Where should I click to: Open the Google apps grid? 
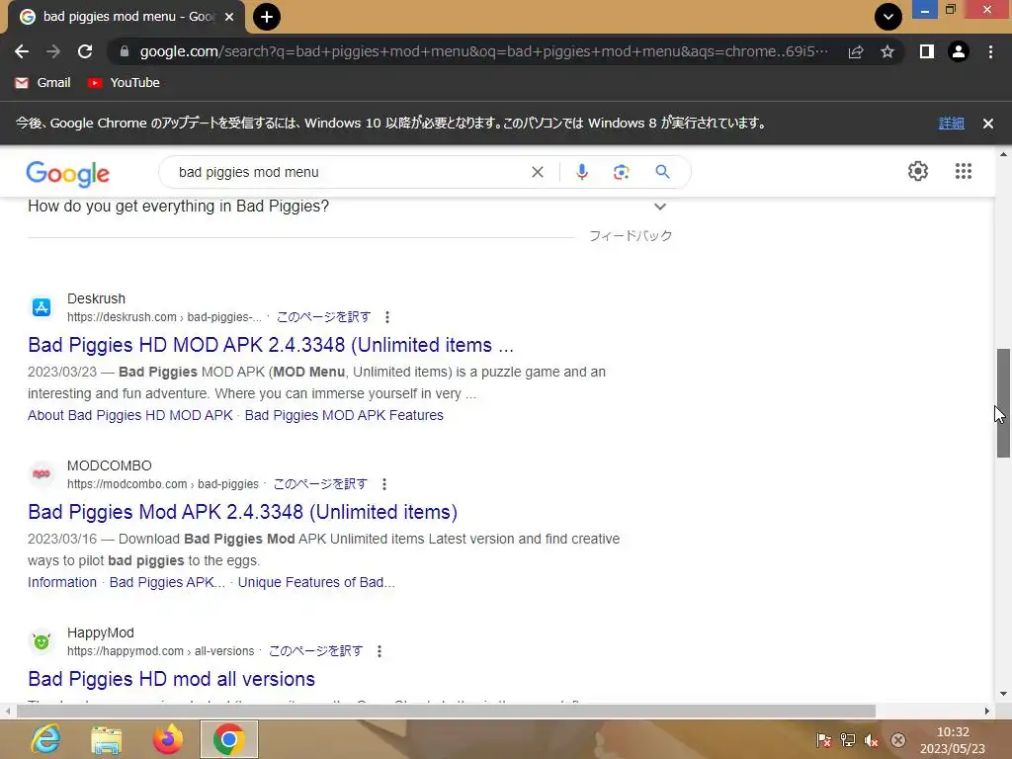(x=963, y=171)
